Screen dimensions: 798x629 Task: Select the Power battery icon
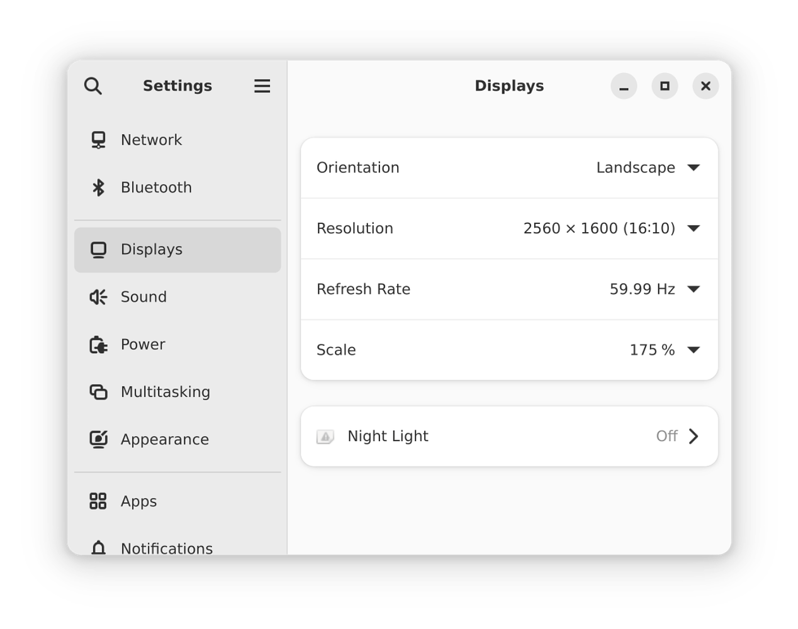(98, 344)
